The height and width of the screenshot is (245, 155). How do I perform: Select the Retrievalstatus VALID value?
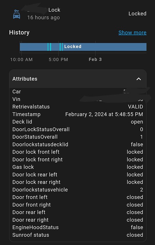(x=135, y=107)
